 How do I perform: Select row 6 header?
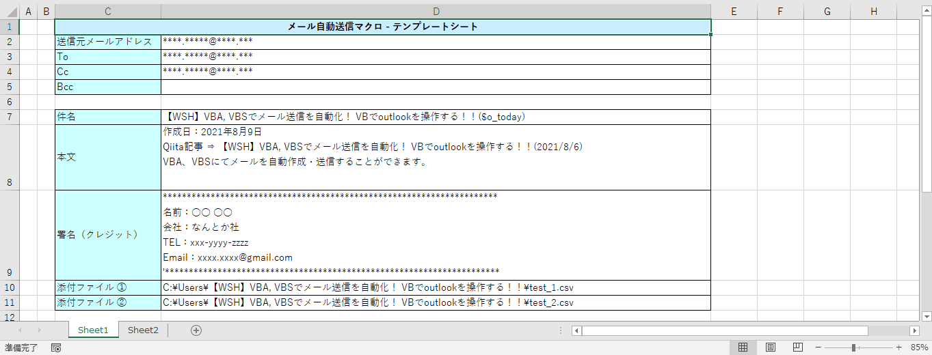coord(10,102)
